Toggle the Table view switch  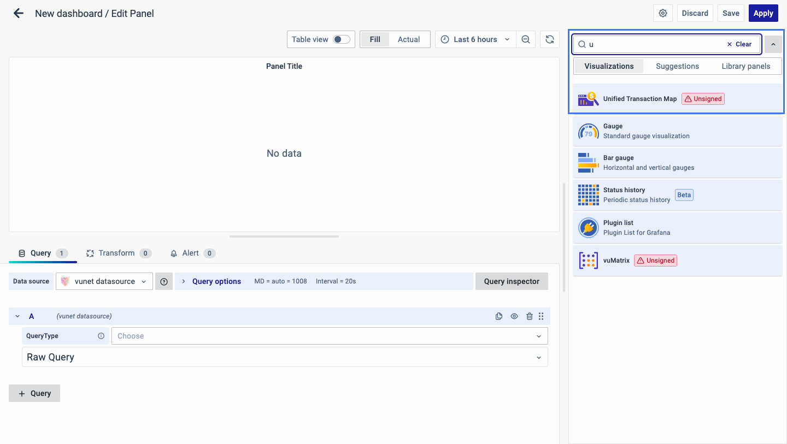click(x=342, y=39)
